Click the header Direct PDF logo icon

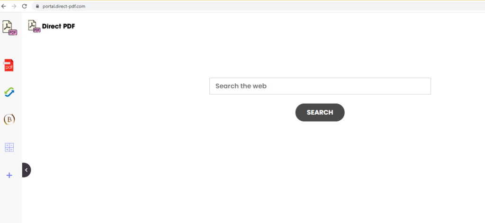(x=34, y=27)
